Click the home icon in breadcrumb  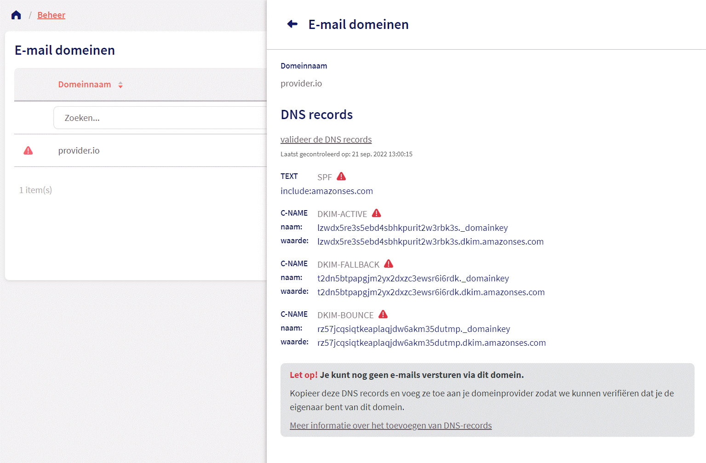click(16, 15)
